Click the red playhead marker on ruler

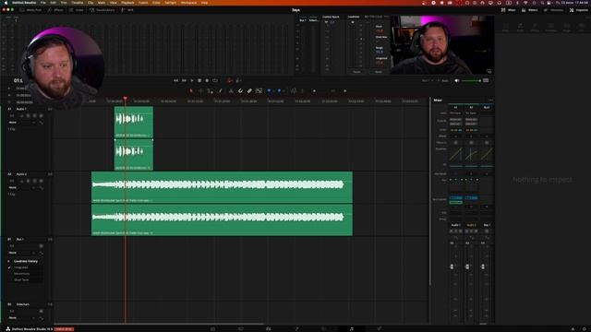(x=126, y=99)
